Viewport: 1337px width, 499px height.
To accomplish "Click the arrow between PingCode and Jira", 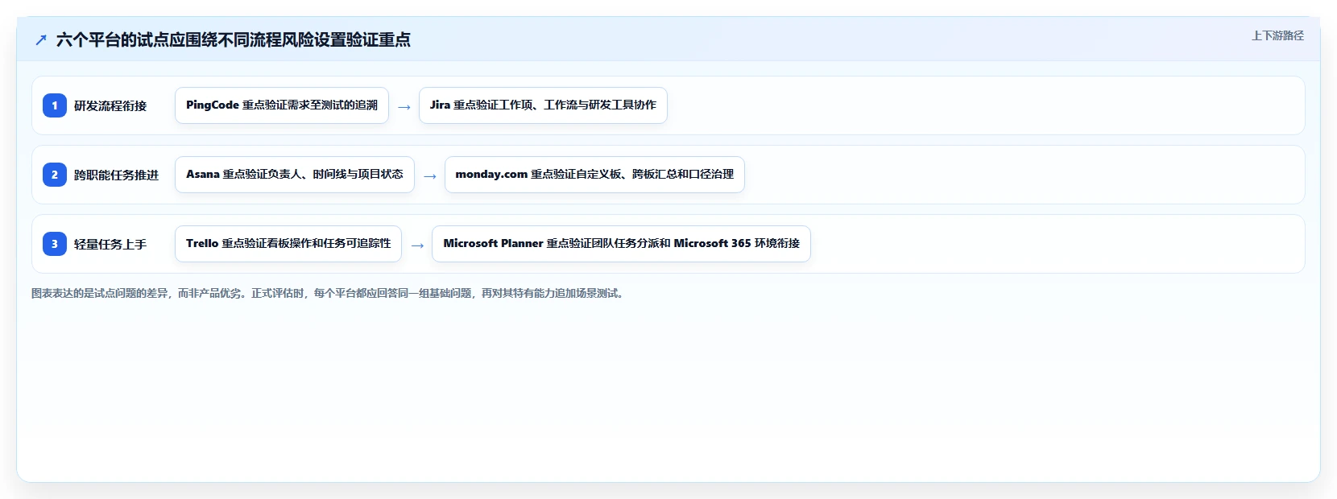I will pos(404,106).
